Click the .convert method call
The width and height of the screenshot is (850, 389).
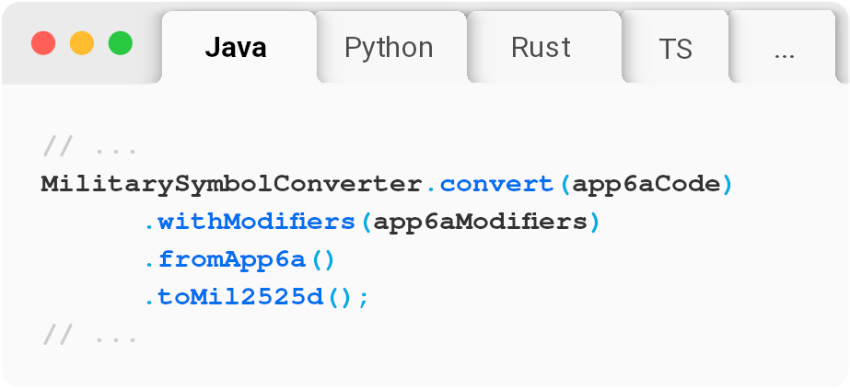488,184
